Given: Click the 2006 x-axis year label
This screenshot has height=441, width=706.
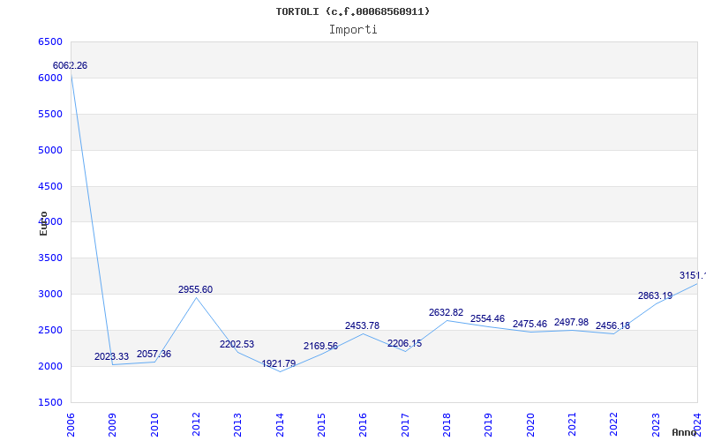Looking at the screenshot, I should click(x=71, y=425).
